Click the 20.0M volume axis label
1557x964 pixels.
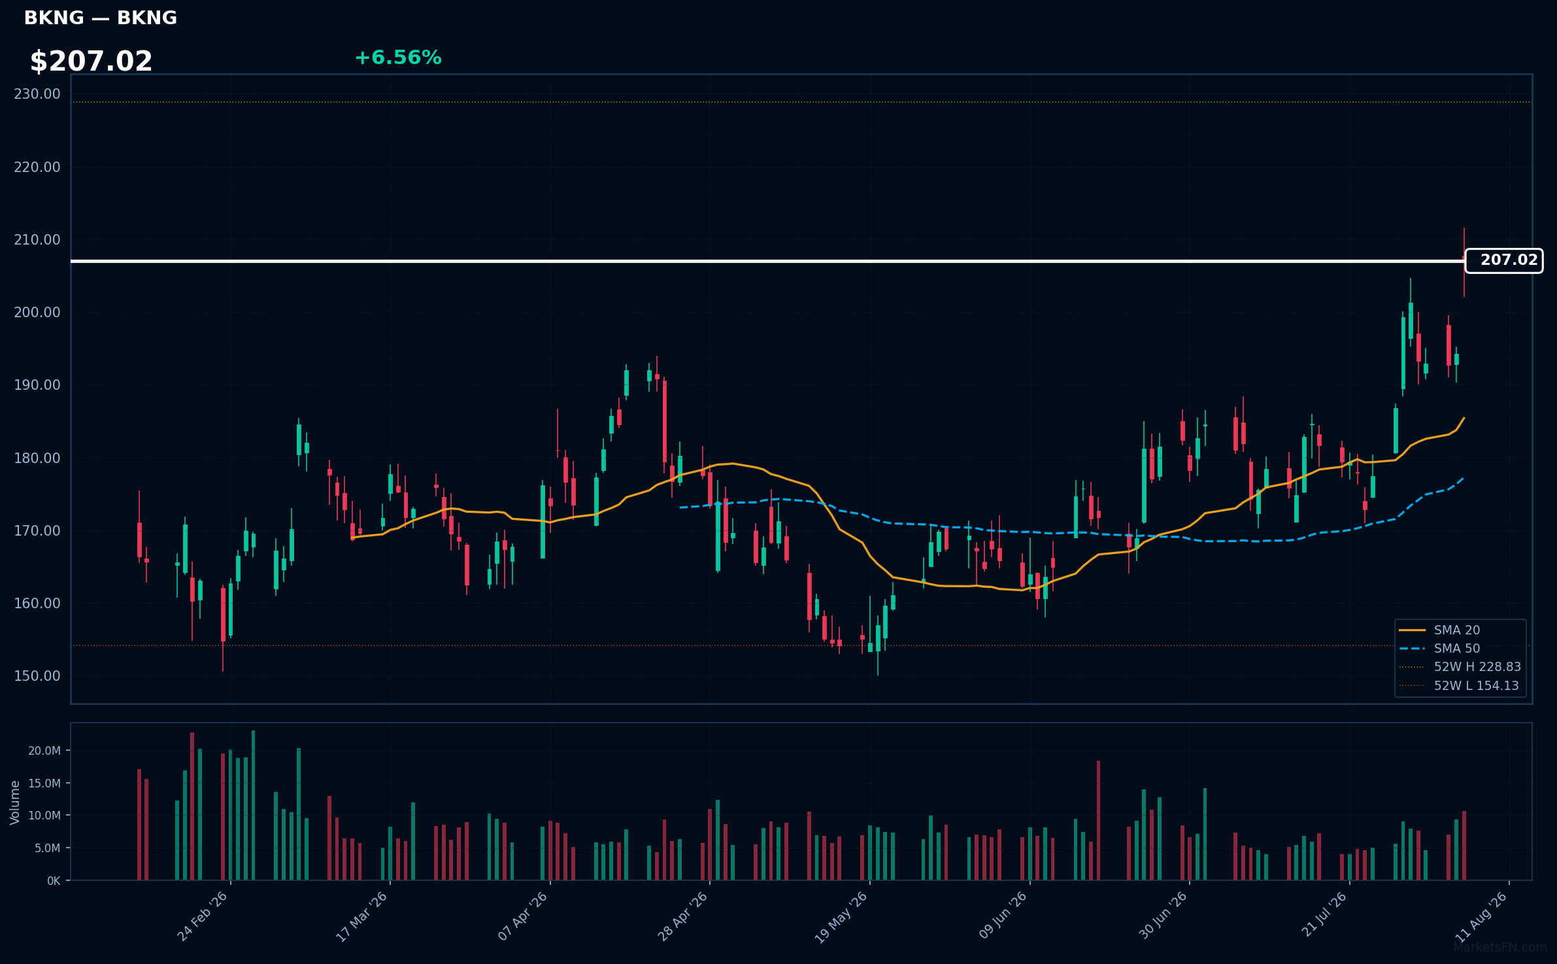tap(44, 751)
